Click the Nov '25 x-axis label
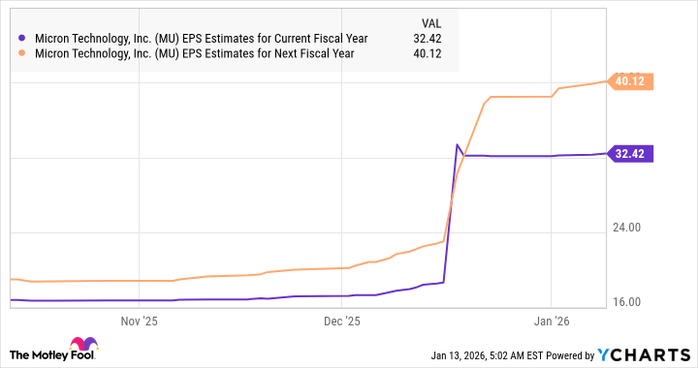 pyautogui.click(x=139, y=321)
